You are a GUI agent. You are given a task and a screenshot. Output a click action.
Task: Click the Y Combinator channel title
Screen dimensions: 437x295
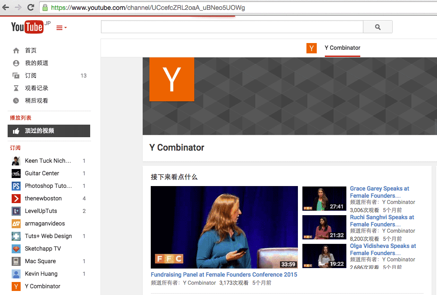pos(177,147)
